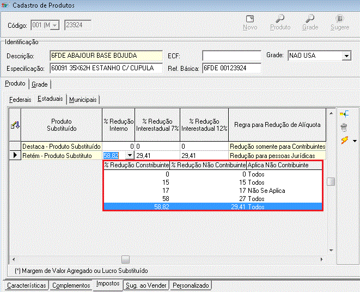360x292 pixels.
Task: Click the empty ECF input field
Action: coord(231,56)
